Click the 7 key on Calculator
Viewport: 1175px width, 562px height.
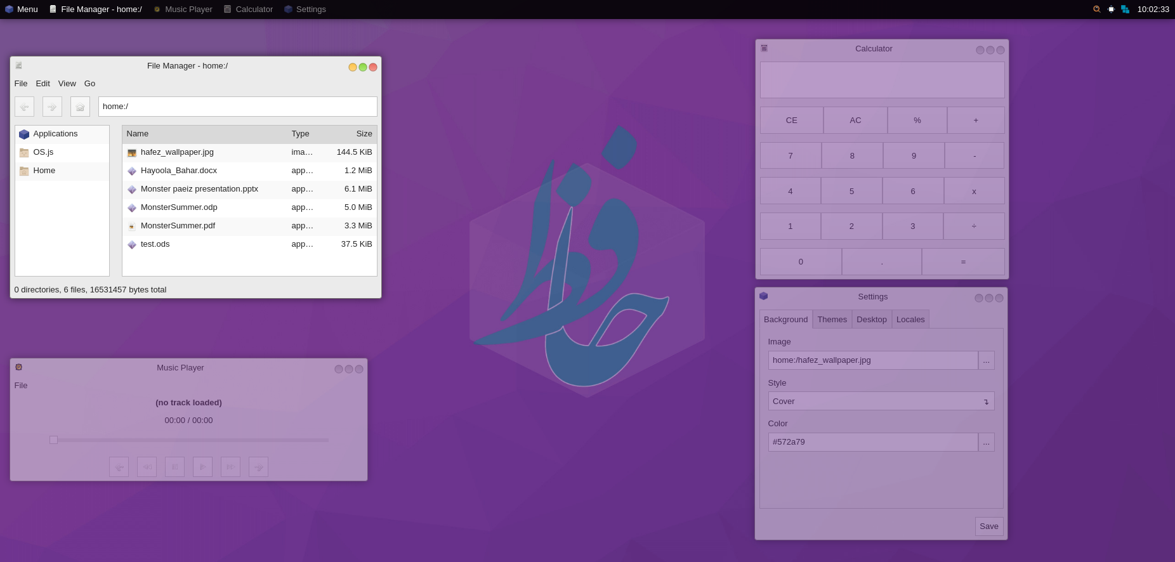coord(791,156)
